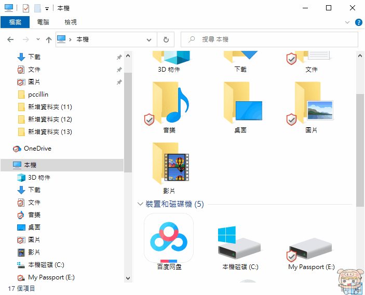Open the 檔案 File tab

(15, 22)
